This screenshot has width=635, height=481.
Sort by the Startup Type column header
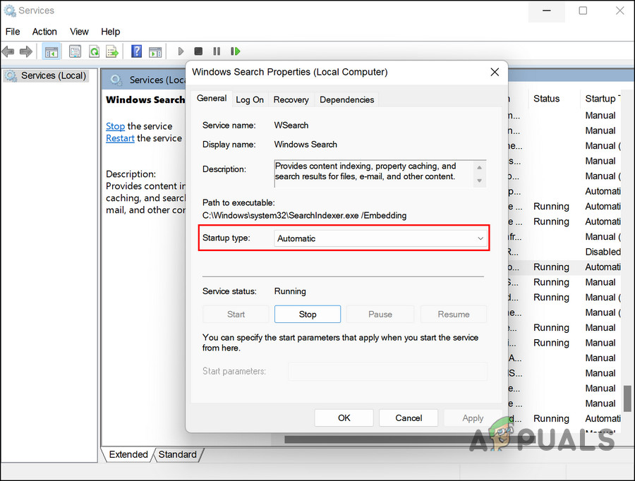tap(603, 99)
